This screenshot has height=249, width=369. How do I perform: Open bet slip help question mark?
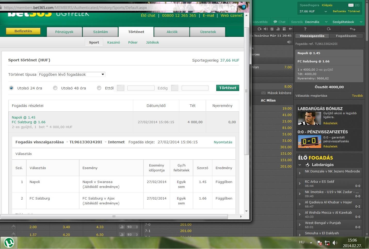click(x=305, y=29)
